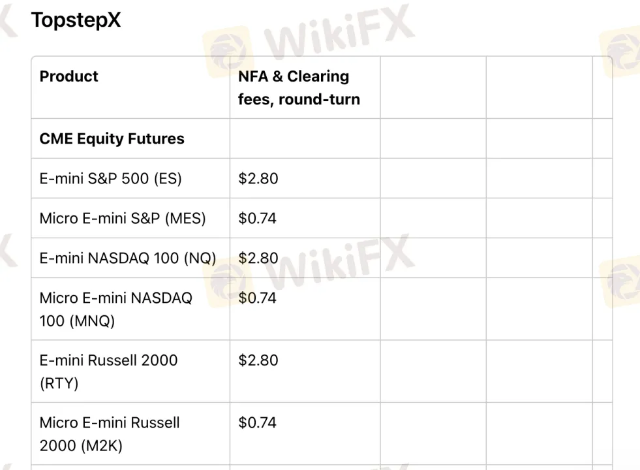
Task: Click the TopstepX heading
Action: 76,20
